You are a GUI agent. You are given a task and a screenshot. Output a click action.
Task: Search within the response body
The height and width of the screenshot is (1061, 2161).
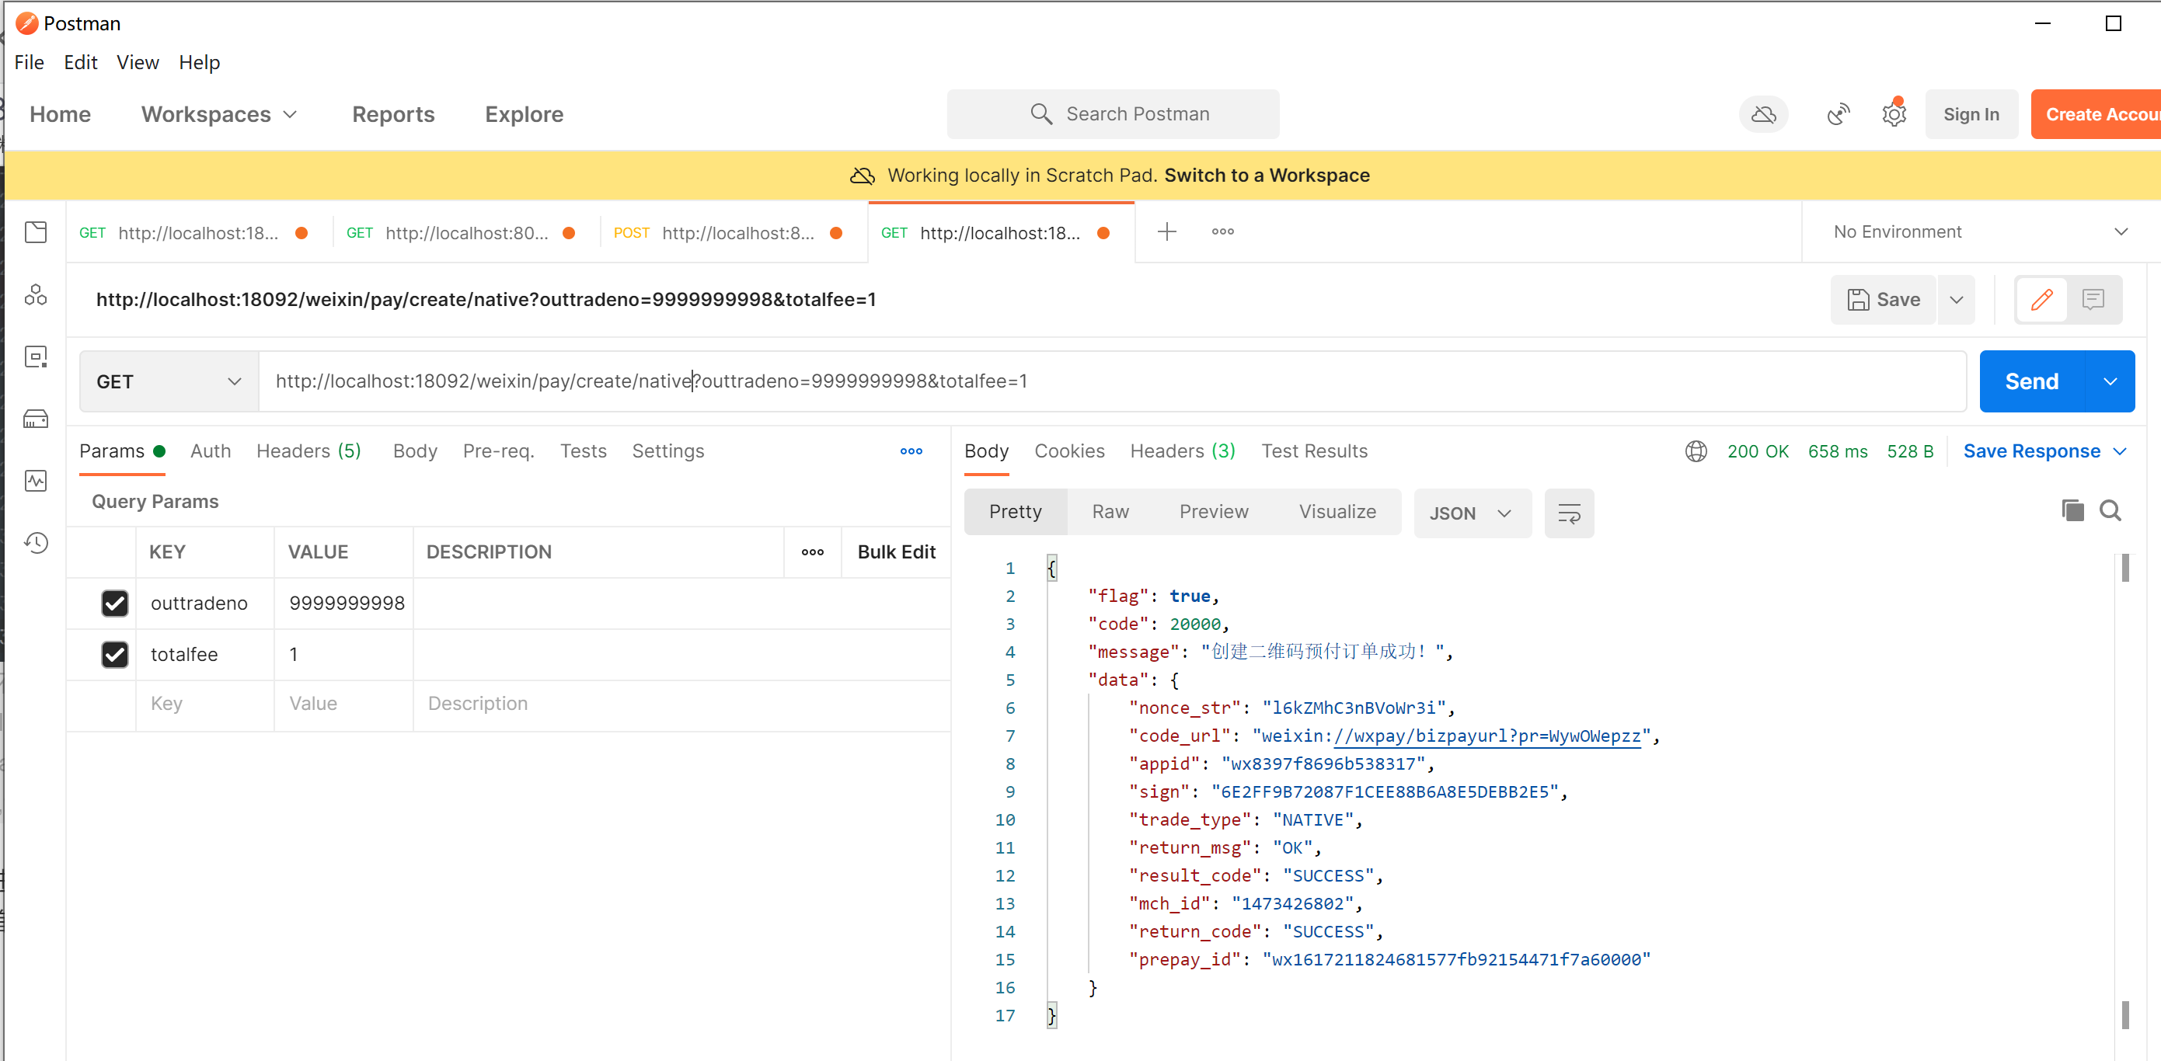pyautogui.click(x=2110, y=510)
